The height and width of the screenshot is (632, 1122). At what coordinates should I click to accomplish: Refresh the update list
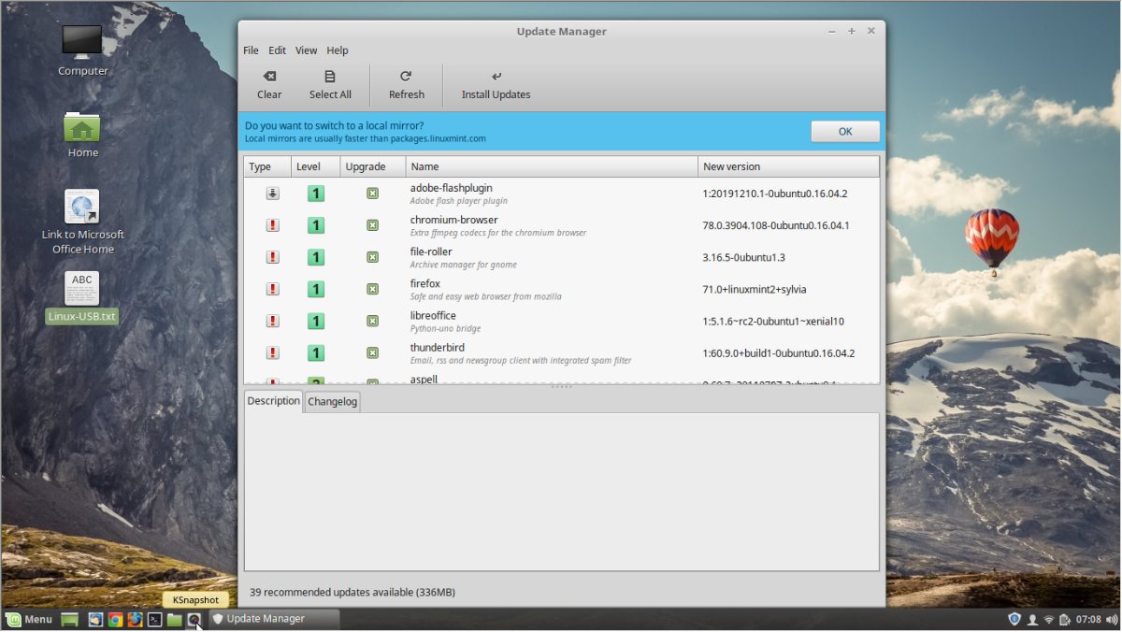tap(407, 85)
